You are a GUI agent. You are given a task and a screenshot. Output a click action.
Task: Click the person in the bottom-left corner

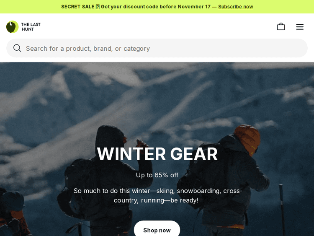click(x=13, y=213)
